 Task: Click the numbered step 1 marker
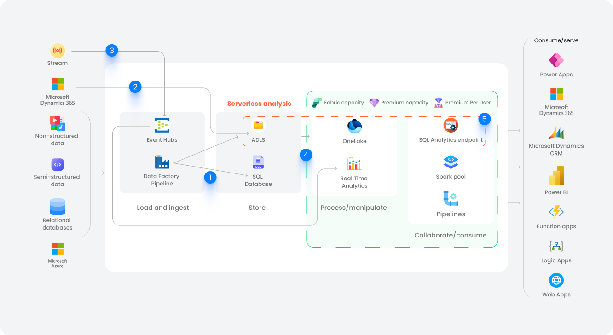[x=210, y=177]
